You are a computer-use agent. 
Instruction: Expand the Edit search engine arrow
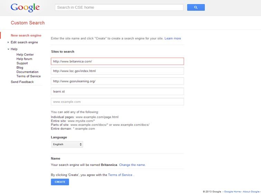point(8,42)
